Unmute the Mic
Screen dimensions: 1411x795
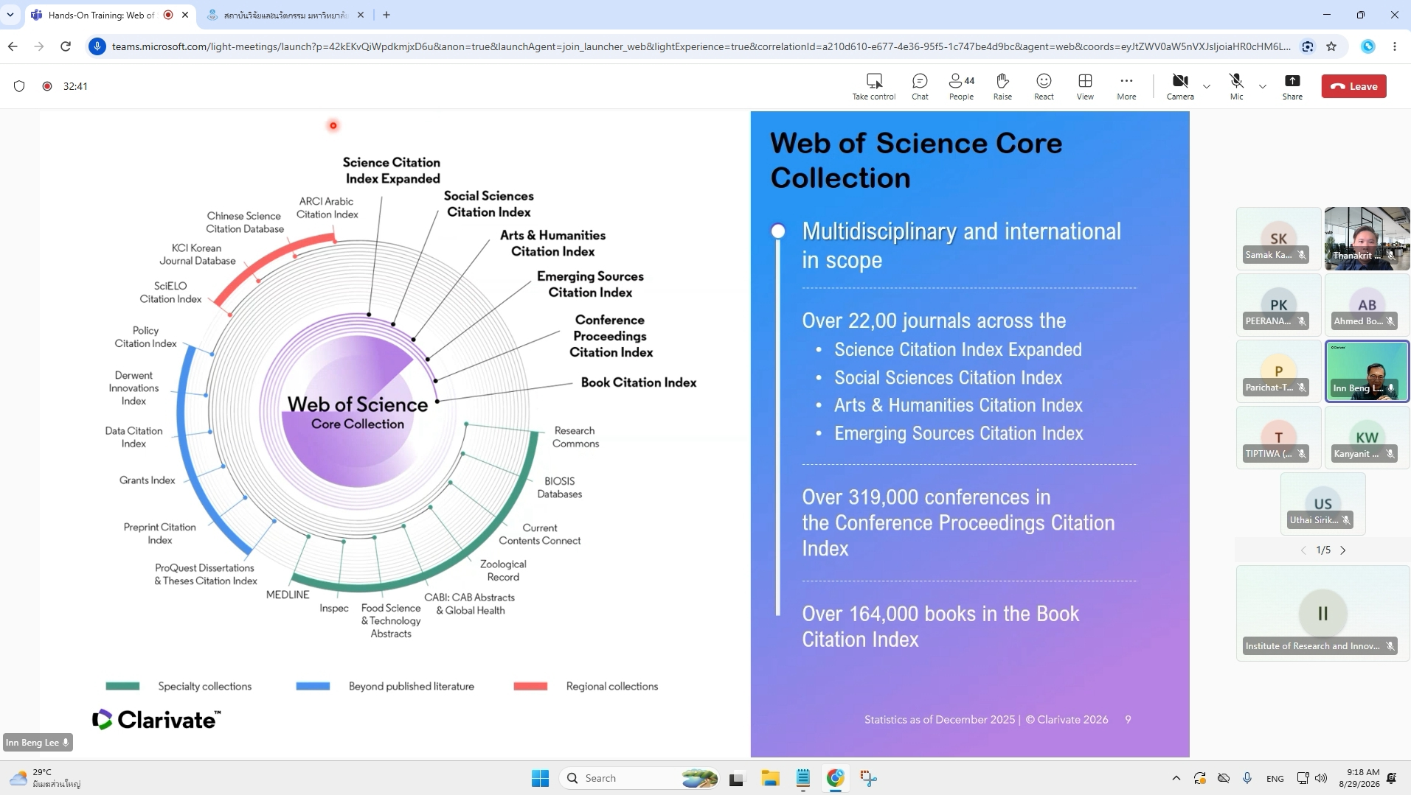tap(1236, 85)
